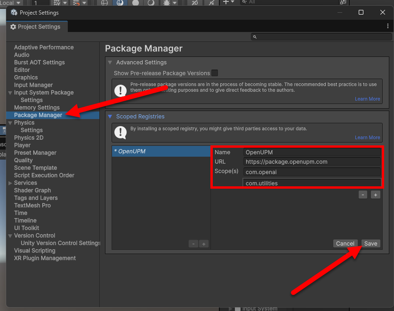Add a new scoped registry with the list plus button
Image resolution: width=394 pixels, height=311 pixels.
point(204,244)
